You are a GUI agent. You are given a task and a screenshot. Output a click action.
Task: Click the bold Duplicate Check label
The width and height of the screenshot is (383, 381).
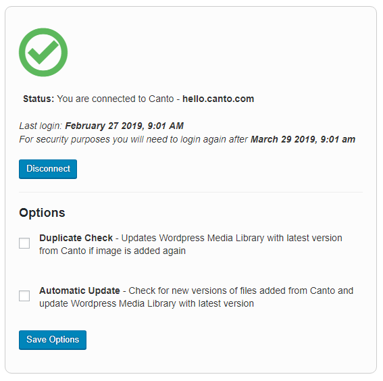coord(76,238)
